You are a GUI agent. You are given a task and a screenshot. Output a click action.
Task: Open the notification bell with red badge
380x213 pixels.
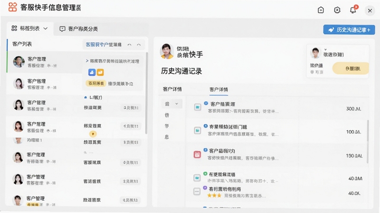(353, 9)
